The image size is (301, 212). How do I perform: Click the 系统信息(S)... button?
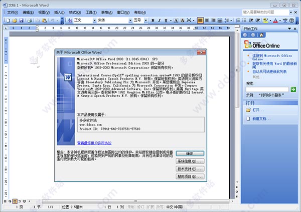tap(190, 161)
